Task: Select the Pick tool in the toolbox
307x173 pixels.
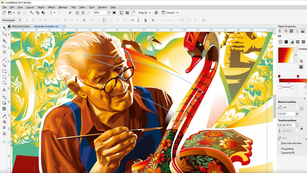Action: coord(4,28)
